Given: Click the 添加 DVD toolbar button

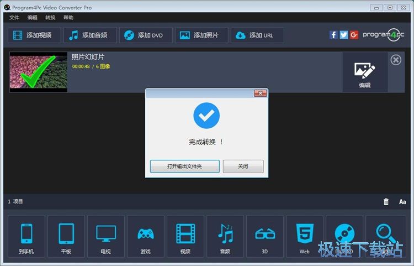Looking at the screenshot, I should point(146,35).
